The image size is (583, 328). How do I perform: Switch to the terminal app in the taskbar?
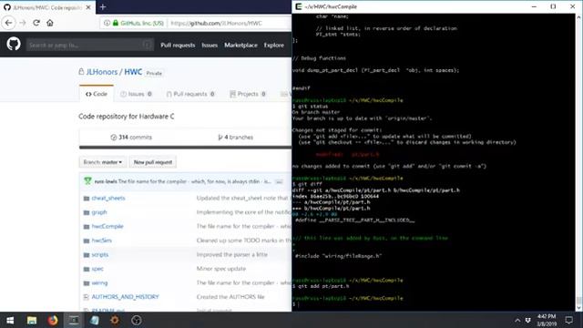74,320
